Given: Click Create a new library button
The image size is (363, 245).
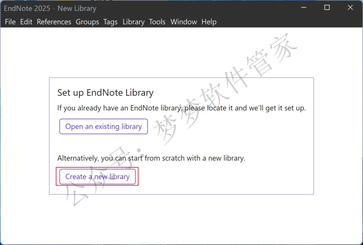Looking at the screenshot, I should pyautogui.click(x=97, y=177).
